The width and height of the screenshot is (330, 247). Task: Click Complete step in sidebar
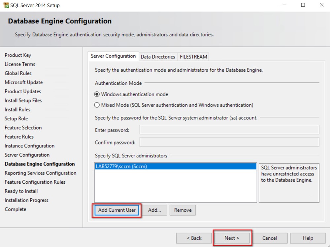[x=16, y=209]
